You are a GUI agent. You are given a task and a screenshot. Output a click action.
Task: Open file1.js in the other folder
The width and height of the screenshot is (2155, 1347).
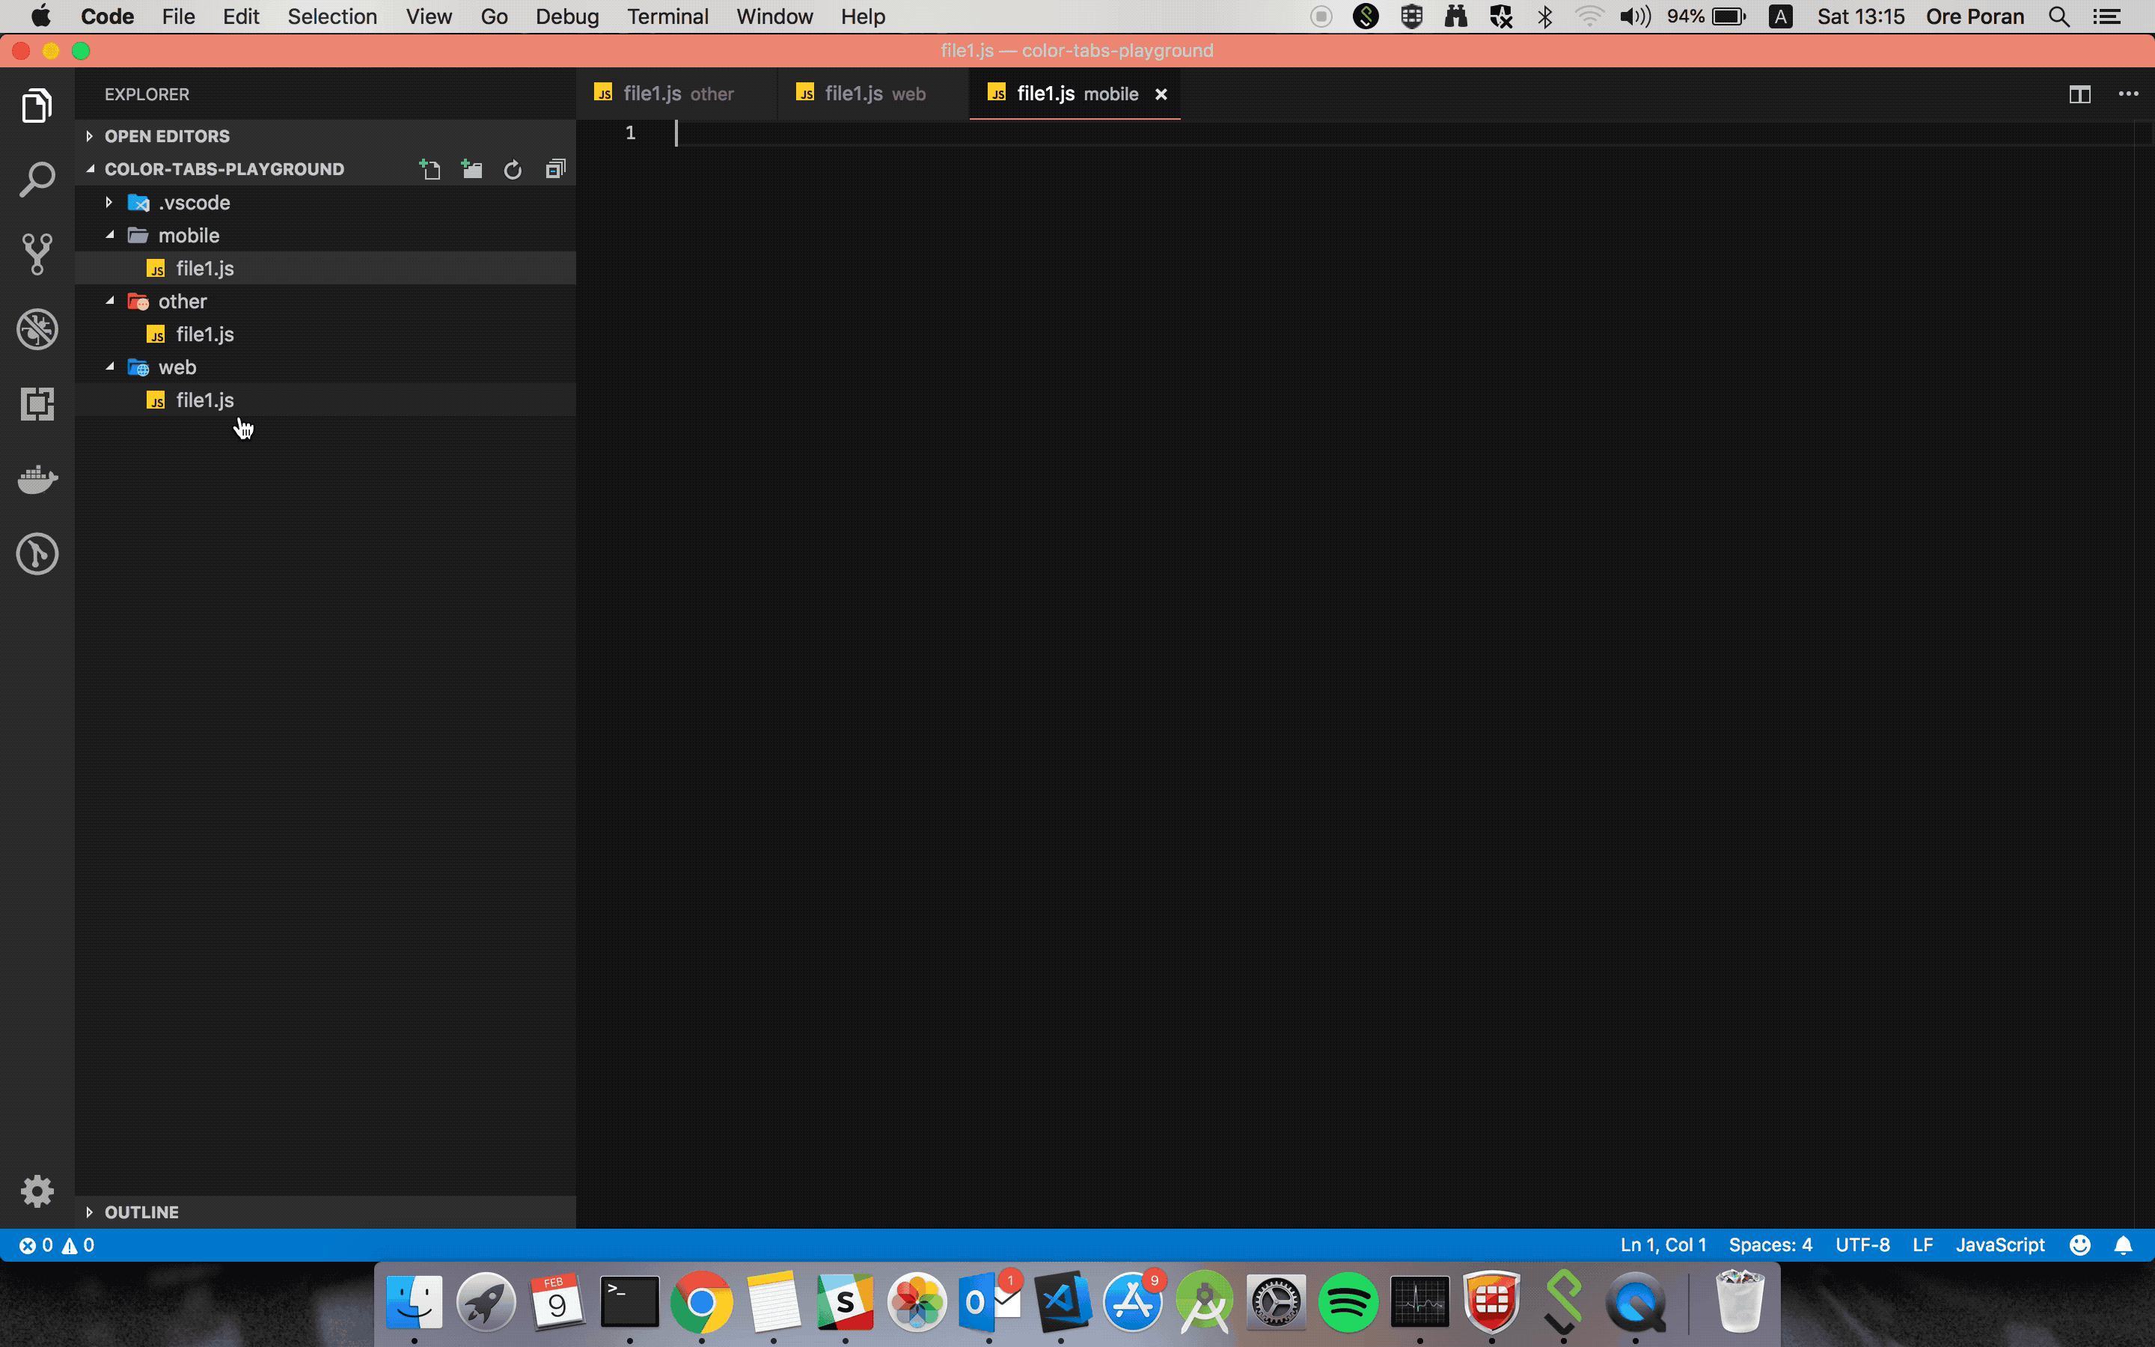click(205, 334)
